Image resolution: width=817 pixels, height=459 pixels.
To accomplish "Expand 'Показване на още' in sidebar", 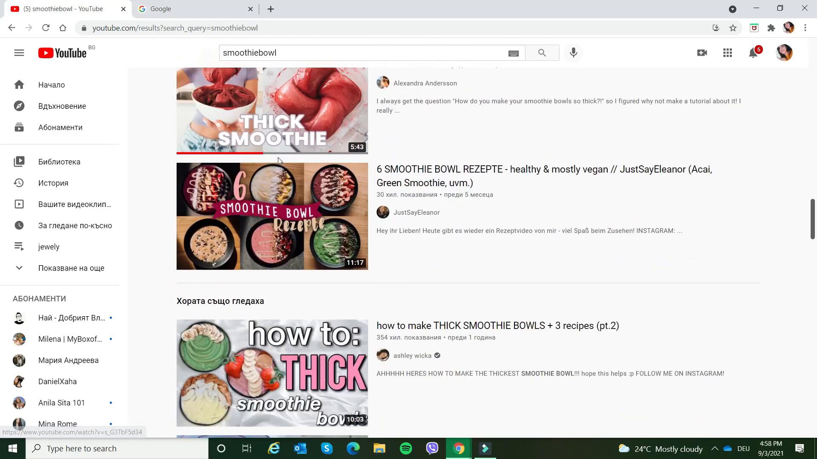I will [x=71, y=268].
